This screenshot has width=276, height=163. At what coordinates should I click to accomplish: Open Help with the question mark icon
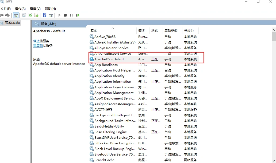45,15
